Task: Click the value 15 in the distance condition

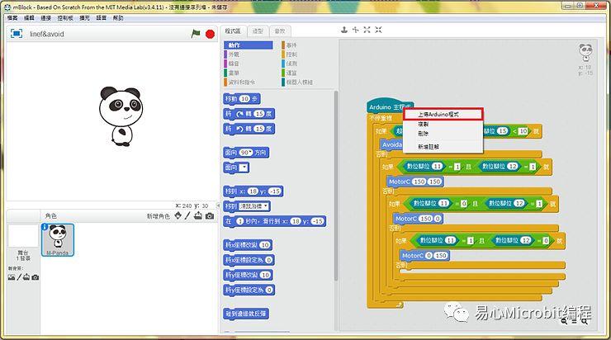Action: point(503,131)
